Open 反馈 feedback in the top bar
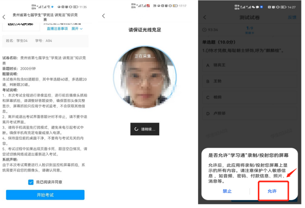Screen dimensions: 305x208 click(x=292, y=17)
